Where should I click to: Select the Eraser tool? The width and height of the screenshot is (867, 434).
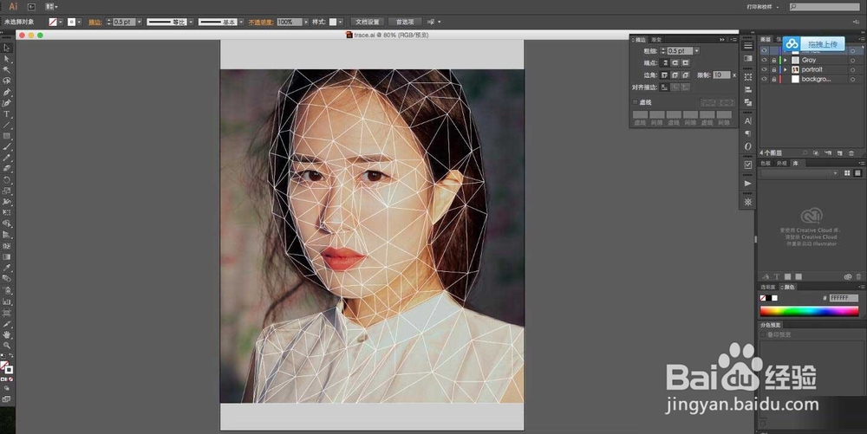point(7,168)
